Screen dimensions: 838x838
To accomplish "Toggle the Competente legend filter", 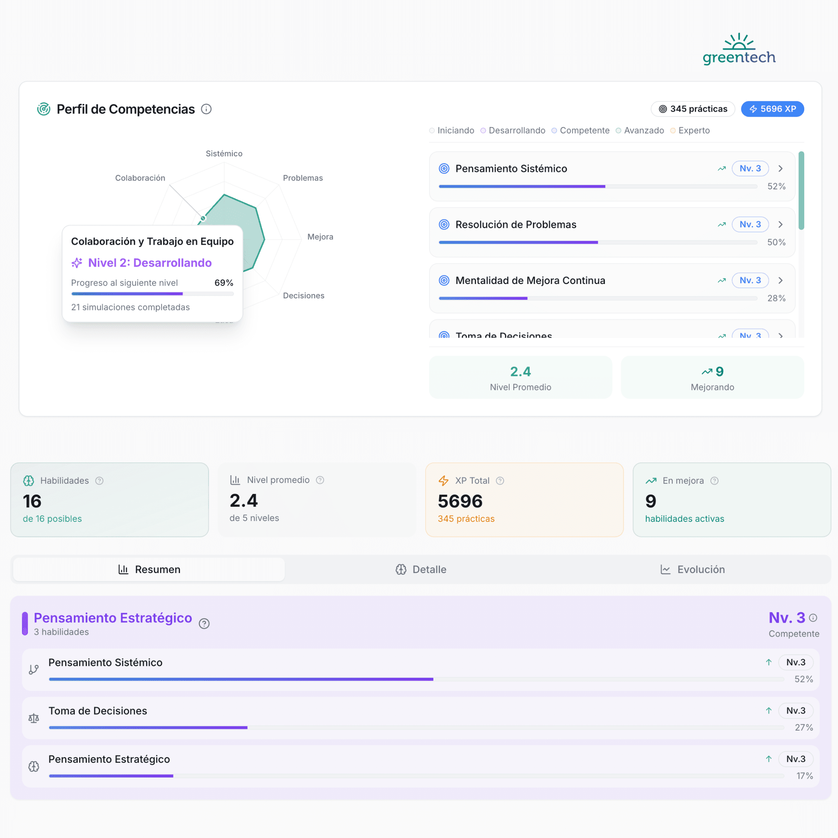I will pos(580,131).
